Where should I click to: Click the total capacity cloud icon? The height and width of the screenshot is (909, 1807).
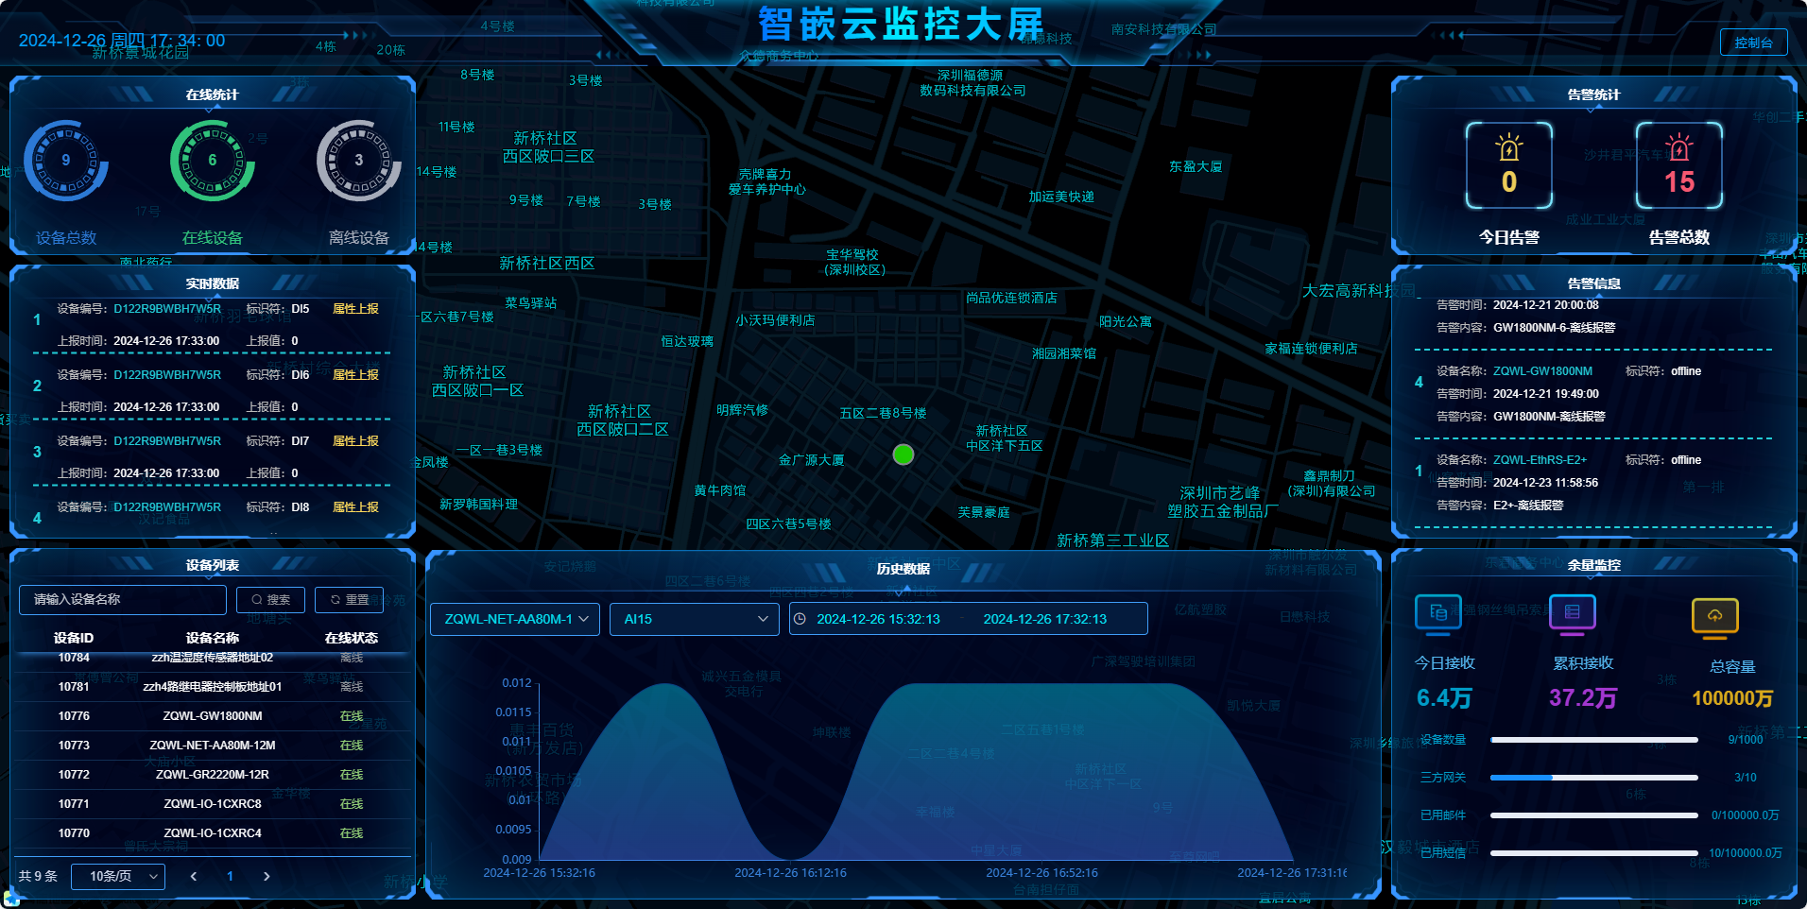[1714, 616]
